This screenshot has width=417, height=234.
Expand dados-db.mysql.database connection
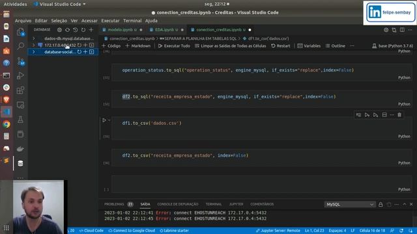(33, 38)
